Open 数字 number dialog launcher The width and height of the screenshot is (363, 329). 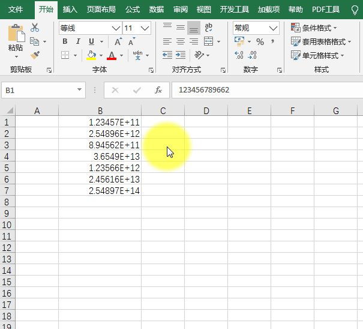[280, 70]
